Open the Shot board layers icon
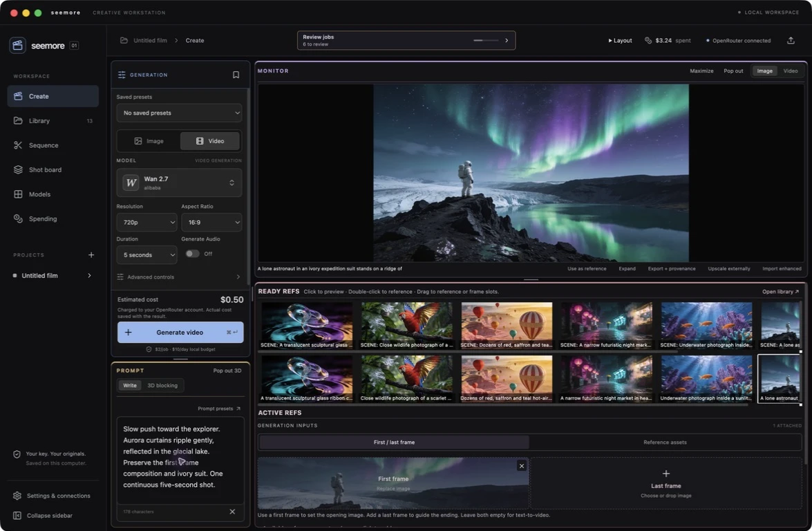812x531 pixels. click(x=18, y=169)
